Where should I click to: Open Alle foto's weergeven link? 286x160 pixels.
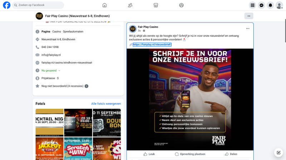106,104
